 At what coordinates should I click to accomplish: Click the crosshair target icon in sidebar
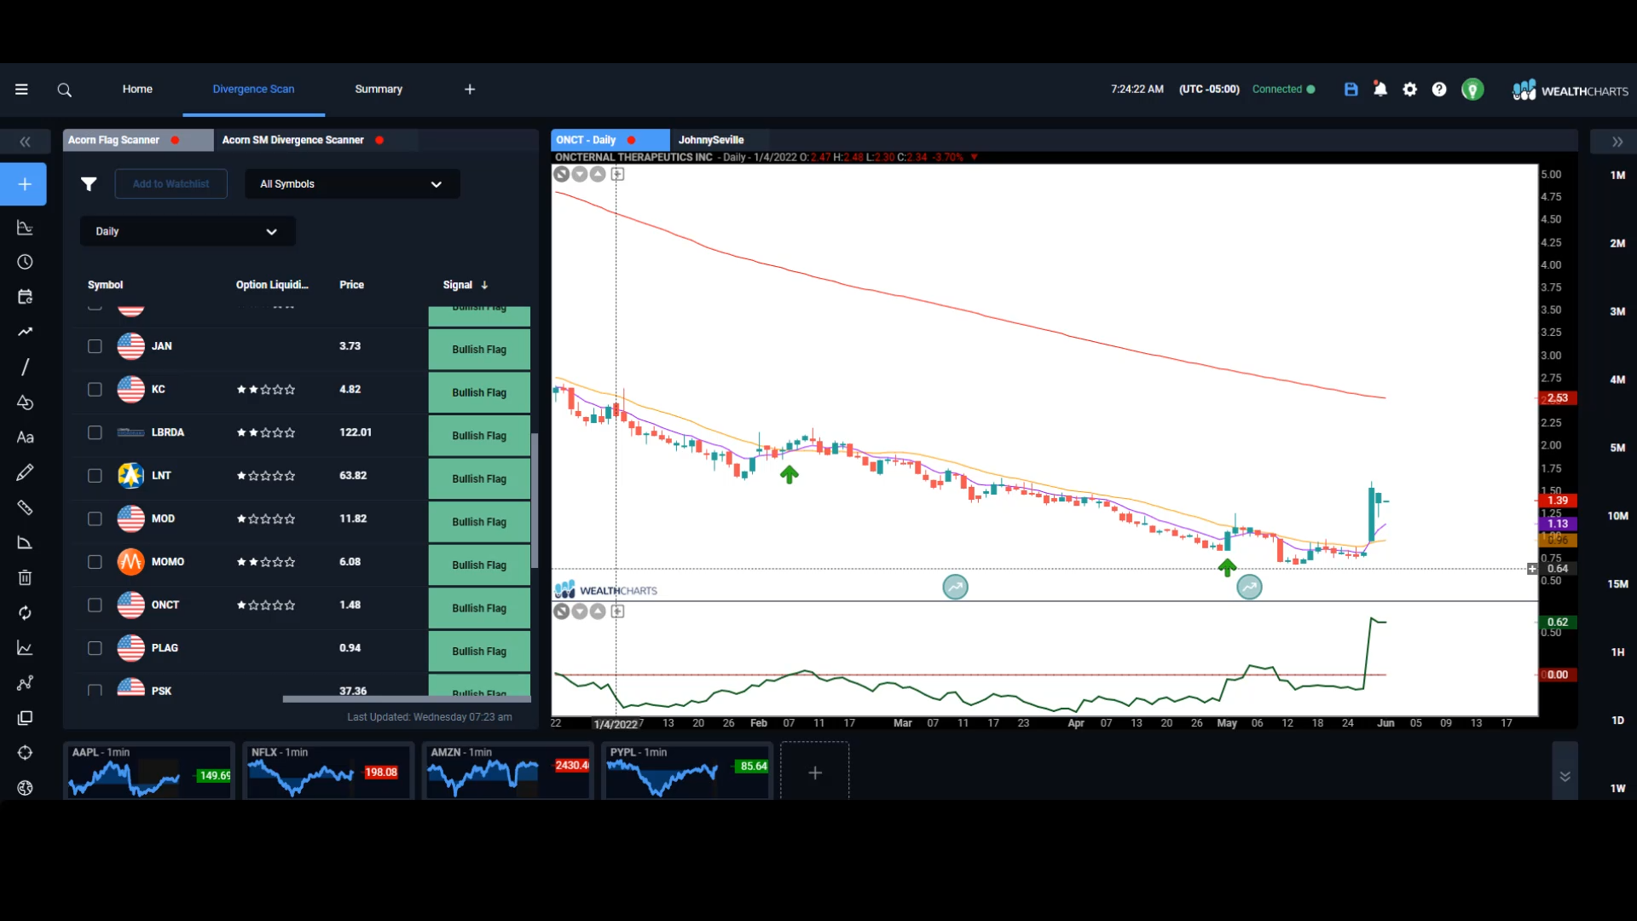[25, 753]
